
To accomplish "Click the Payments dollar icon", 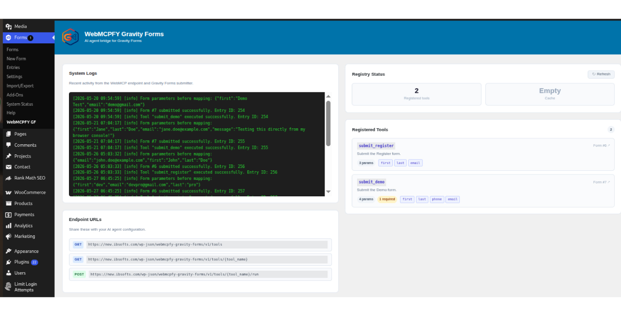I will [x=8, y=215].
